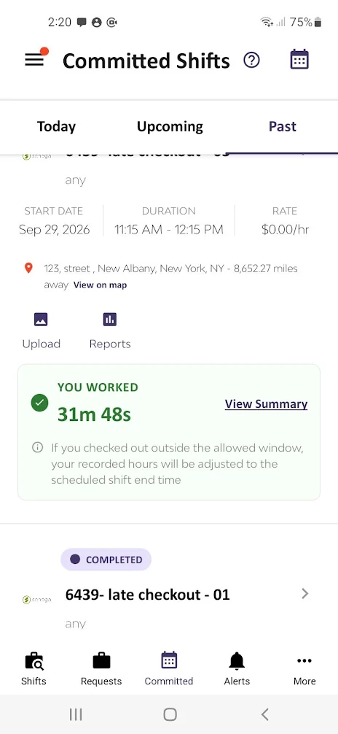Screen dimensions: 338x734
Task: Switch to the Upcoming tab
Action: pyautogui.click(x=170, y=126)
